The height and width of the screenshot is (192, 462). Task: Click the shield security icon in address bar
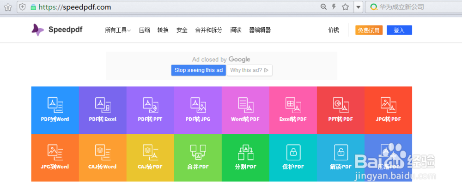click(x=23, y=7)
